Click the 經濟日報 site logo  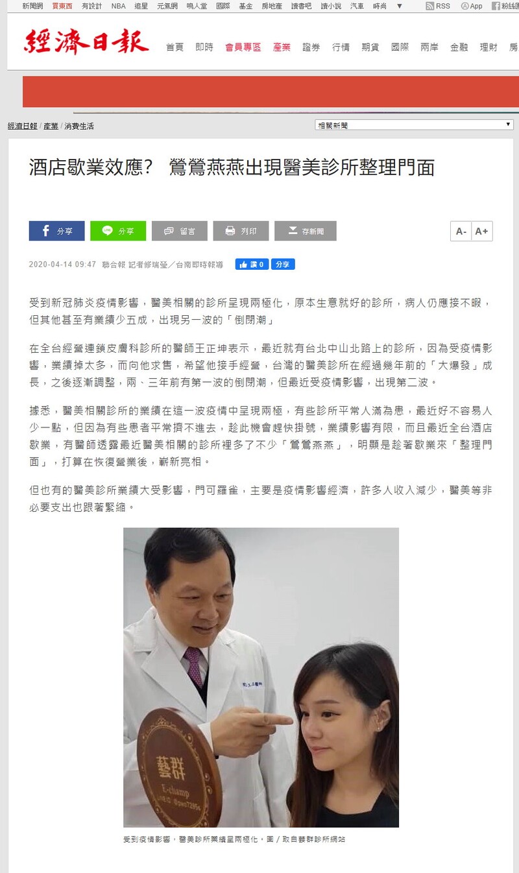86,41
